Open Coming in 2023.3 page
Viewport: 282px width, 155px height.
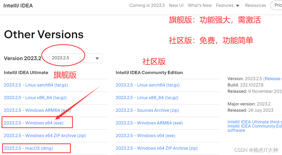point(147,5)
